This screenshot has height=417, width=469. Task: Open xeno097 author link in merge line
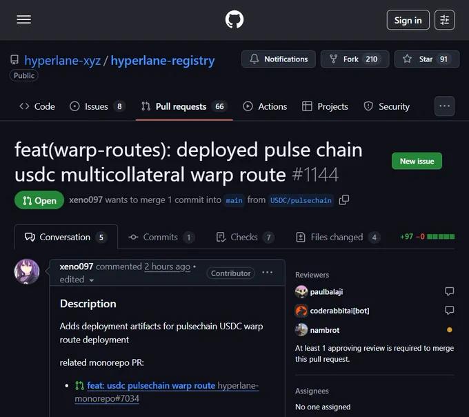click(x=86, y=200)
